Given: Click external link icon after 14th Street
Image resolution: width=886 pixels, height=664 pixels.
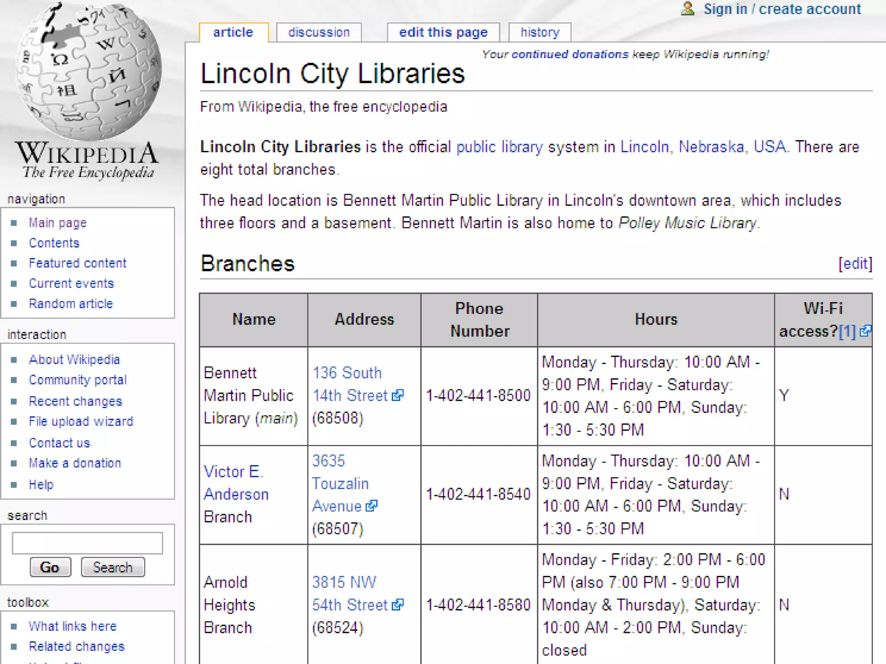Looking at the screenshot, I should (398, 395).
